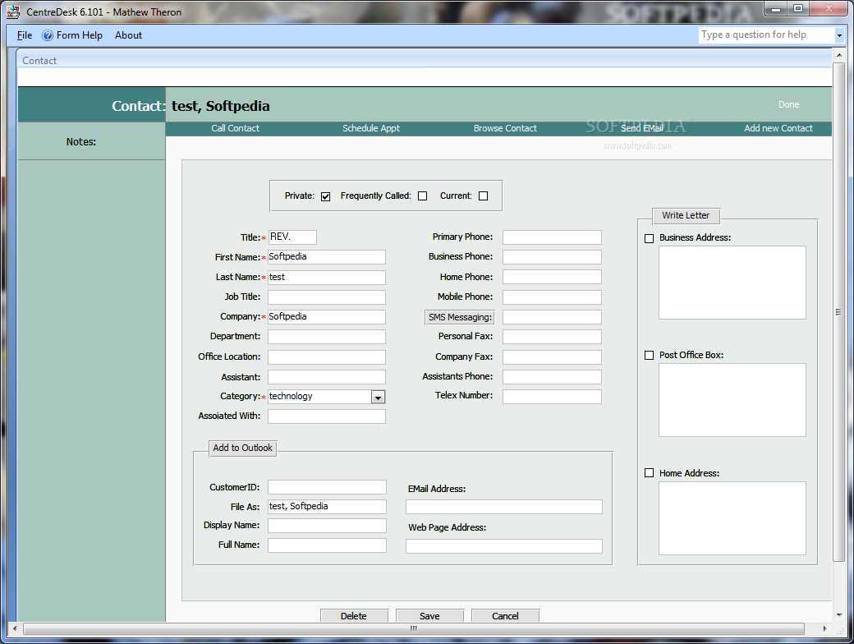Select Browse Contact action
Screen dimensions: 854x644
pyautogui.click(x=505, y=129)
